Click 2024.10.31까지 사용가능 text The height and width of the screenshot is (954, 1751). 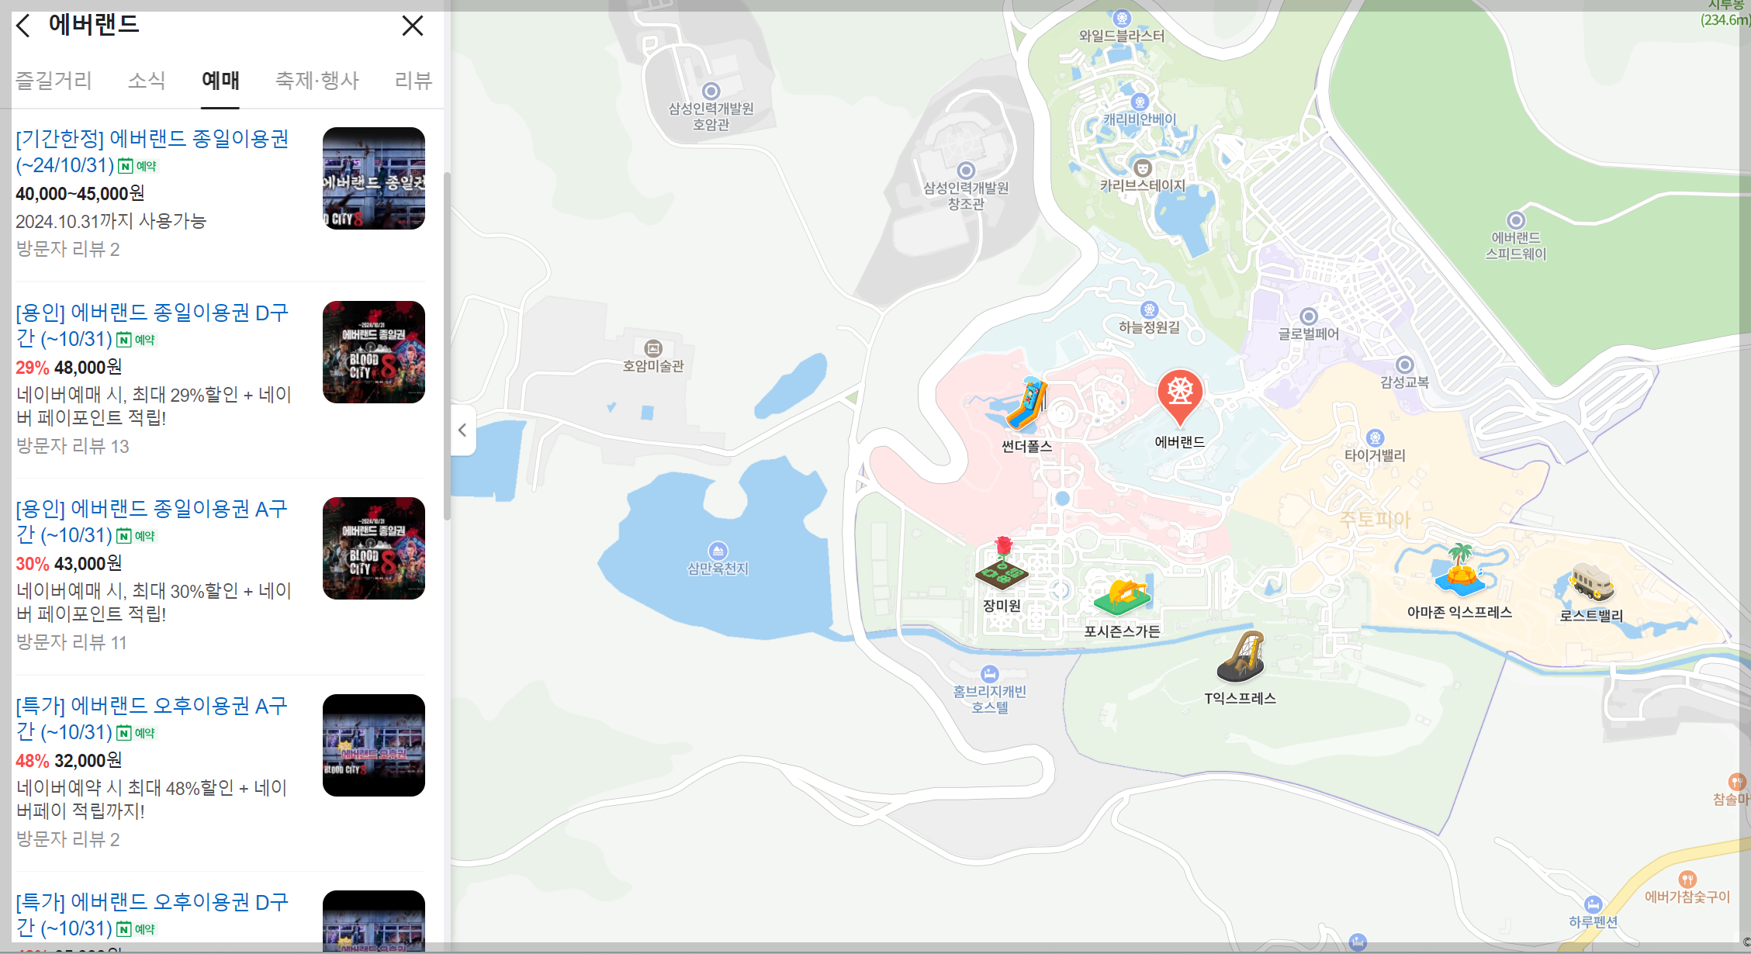coord(111,221)
